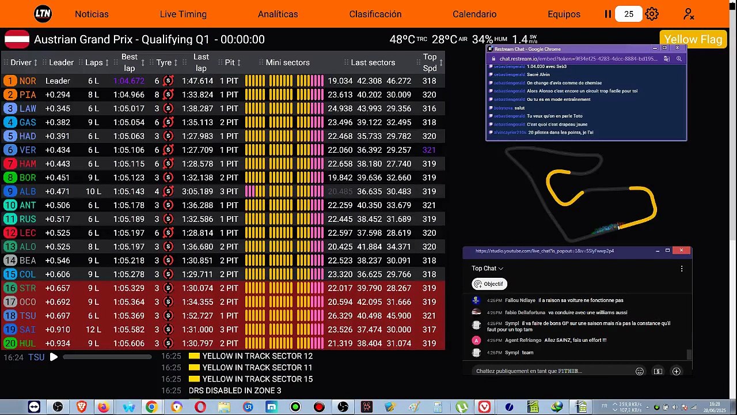Click the track map
This screenshot has height=415, width=737.
[x=583, y=195]
